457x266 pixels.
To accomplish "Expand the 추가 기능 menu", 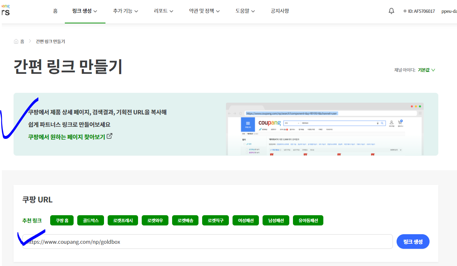I will [x=126, y=11].
